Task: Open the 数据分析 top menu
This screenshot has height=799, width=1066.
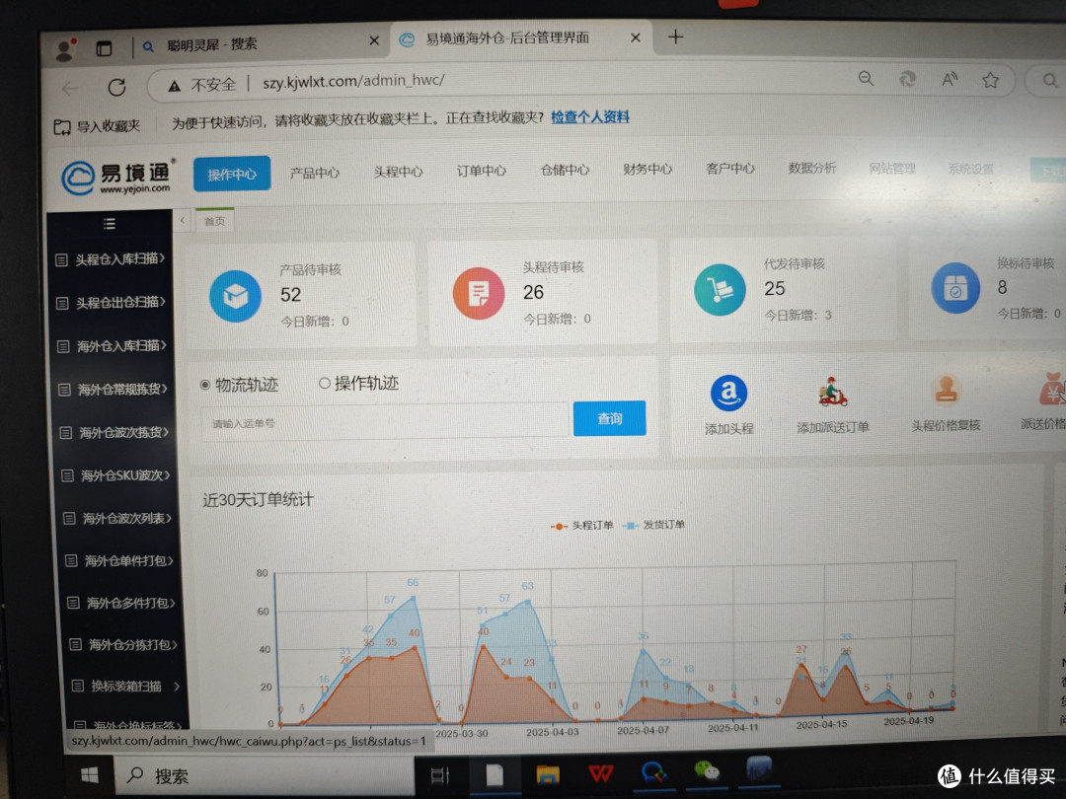Action: click(811, 167)
